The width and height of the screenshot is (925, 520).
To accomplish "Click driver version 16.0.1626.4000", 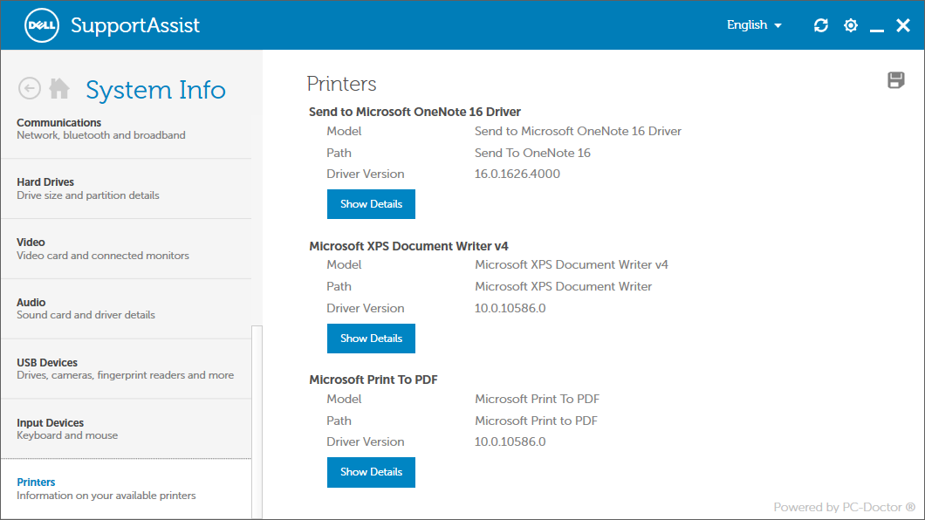I will 517,174.
